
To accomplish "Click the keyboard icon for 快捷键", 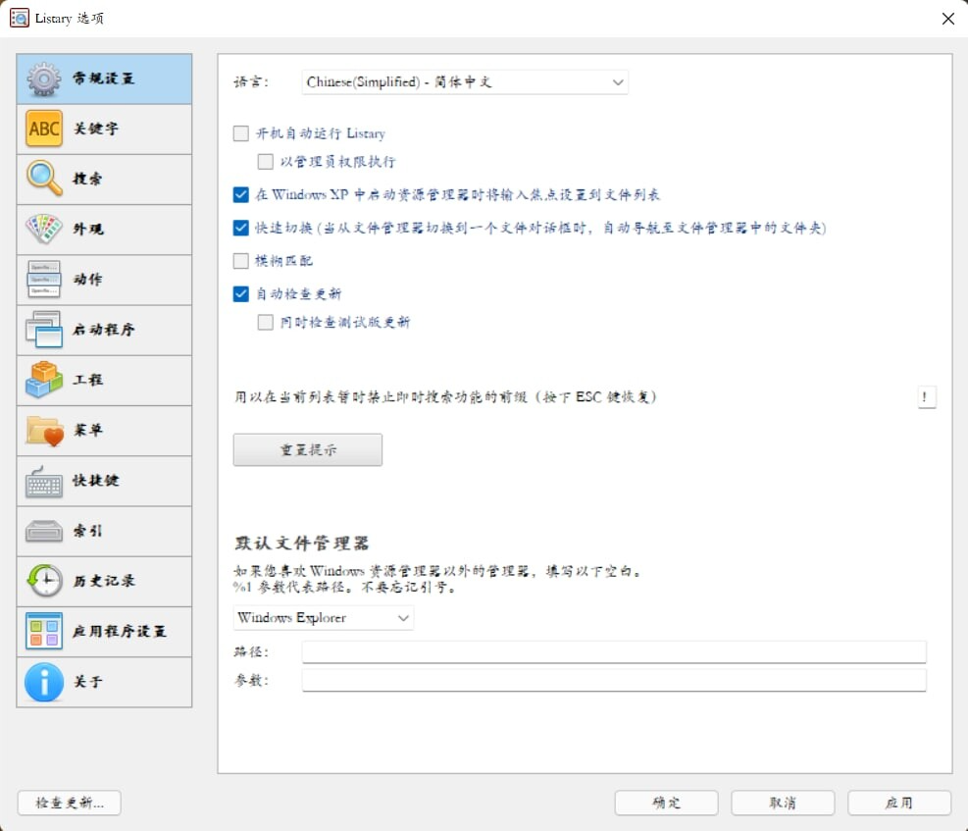I will point(44,482).
